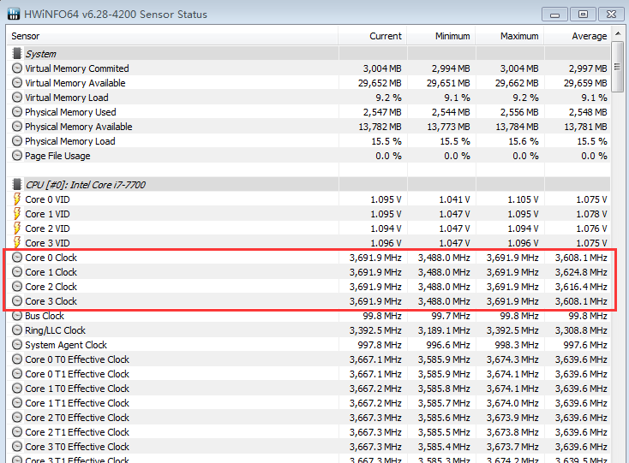Click the 3,616.4 MHz average Core 2 Clock value
The width and height of the screenshot is (629, 463).
(581, 287)
